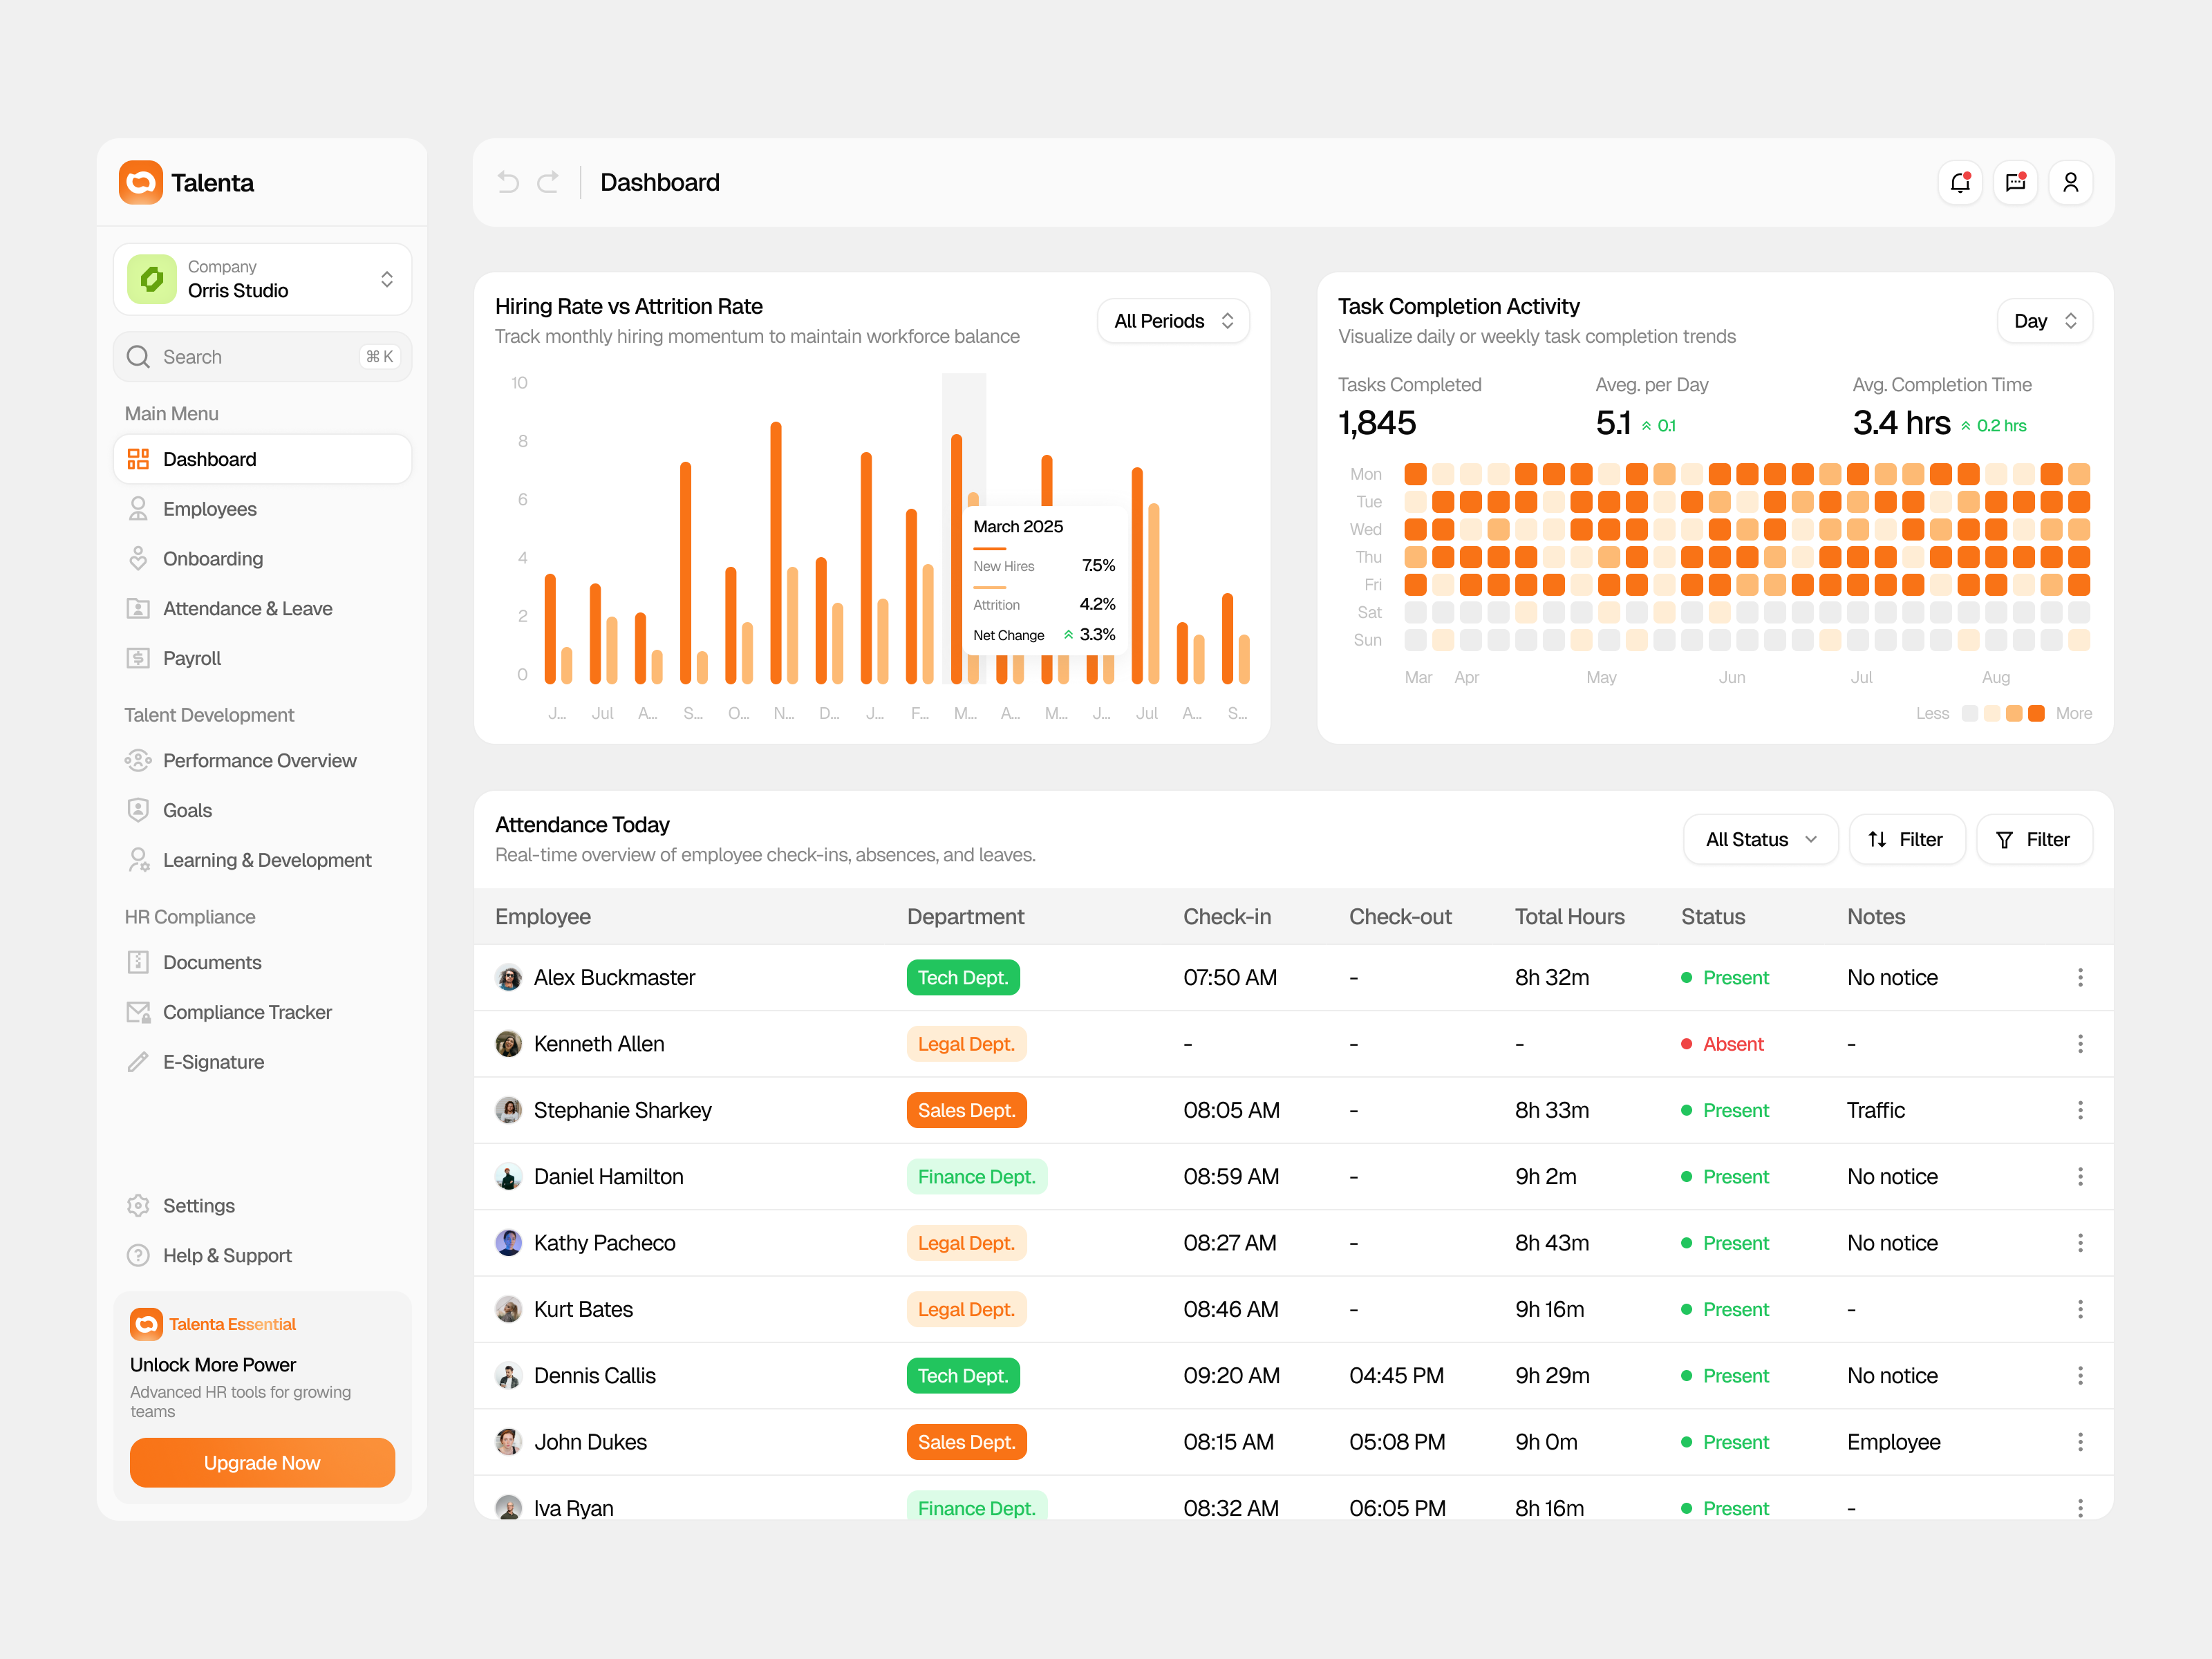Open the notifications bell icon
2212x1659 pixels.
pos(1960,182)
